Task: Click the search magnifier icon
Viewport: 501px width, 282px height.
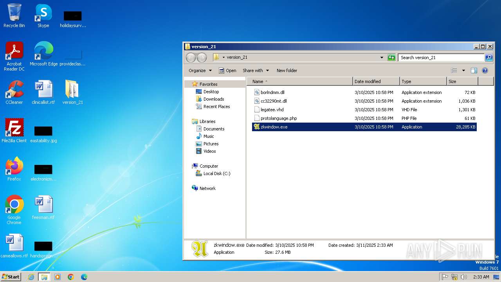Action: (489, 58)
